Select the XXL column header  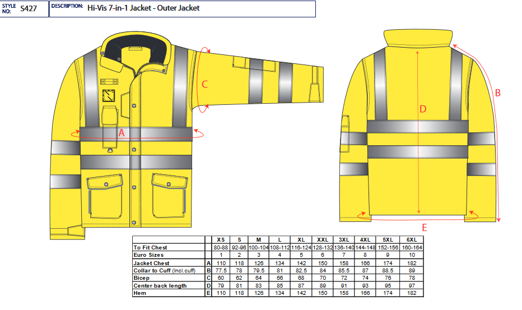[323, 240]
